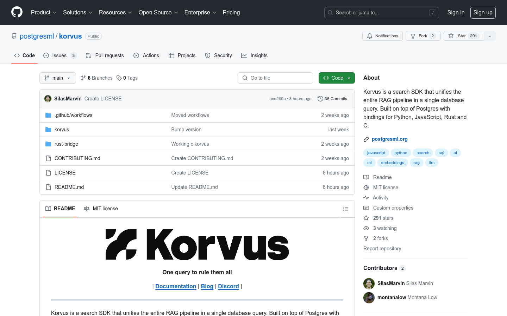Image resolution: width=507 pixels, height=316 pixels.
Task: Click the Sign up button
Action: coord(483,13)
